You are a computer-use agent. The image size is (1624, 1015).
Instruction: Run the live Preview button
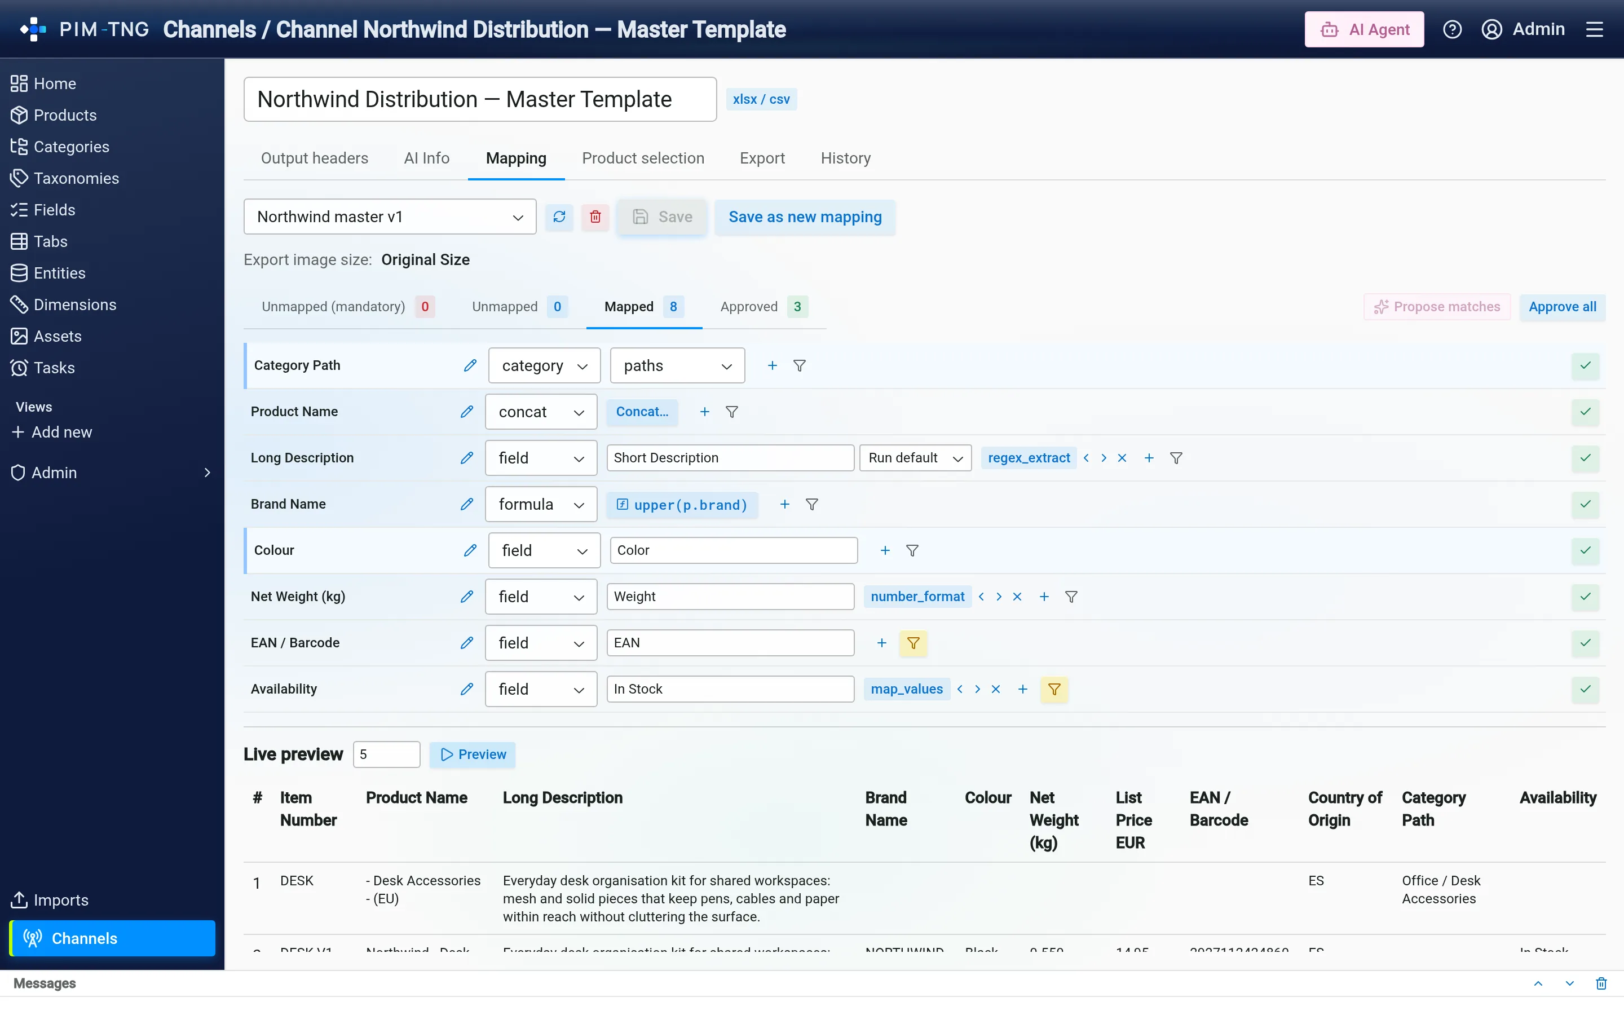point(473,754)
